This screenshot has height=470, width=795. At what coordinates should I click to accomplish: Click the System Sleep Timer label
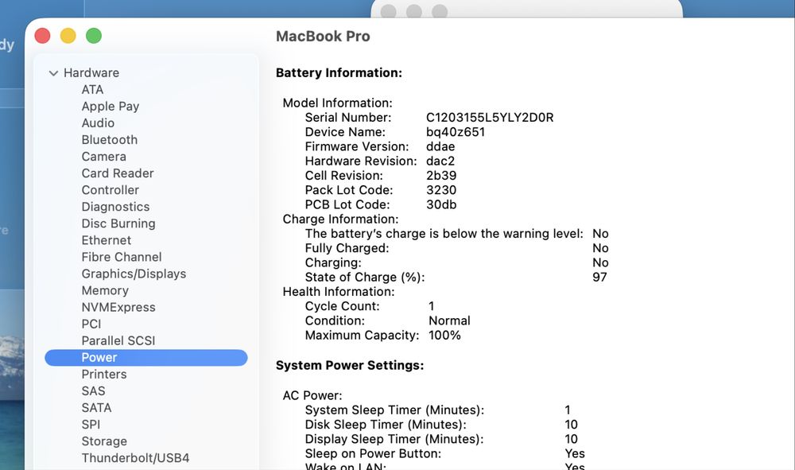[x=394, y=410]
